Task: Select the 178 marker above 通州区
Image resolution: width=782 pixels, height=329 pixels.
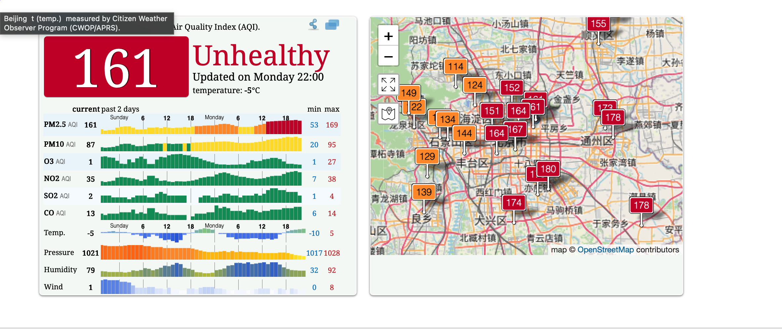Action: [613, 117]
